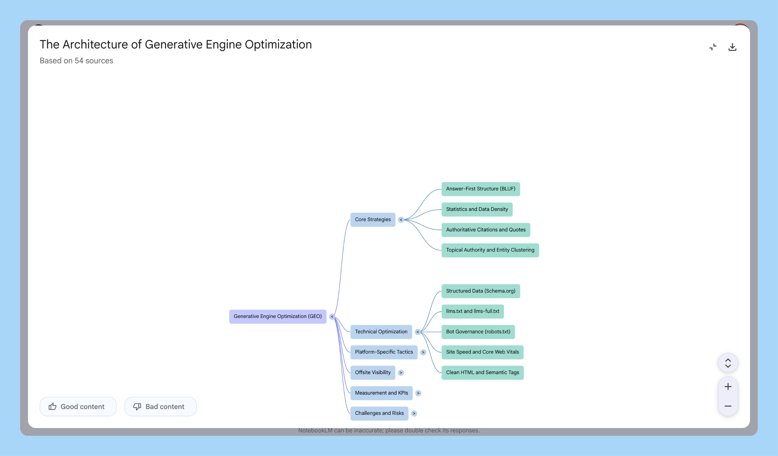This screenshot has width=778, height=456.
Task: Select Topical Authority and Entity Clustering node
Action: click(x=490, y=250)
